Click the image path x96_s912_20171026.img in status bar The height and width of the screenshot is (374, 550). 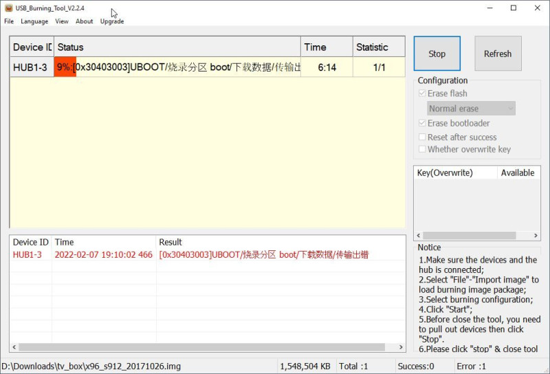click(91, 366)
